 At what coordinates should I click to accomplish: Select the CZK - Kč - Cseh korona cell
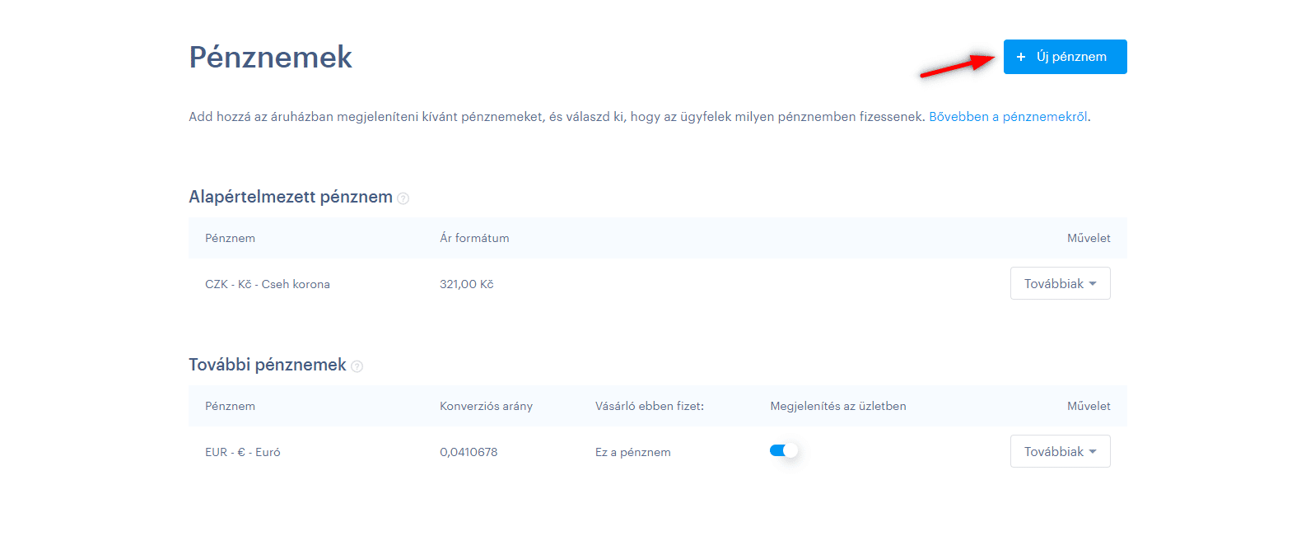click(268, 284)
